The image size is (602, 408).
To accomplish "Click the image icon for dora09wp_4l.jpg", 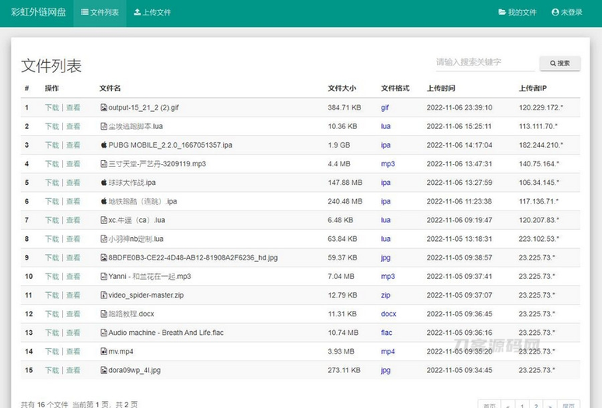I will [x=103, y=371].
